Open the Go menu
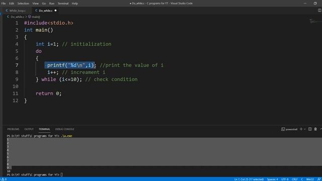Screen dimensions: 322x181 tap(44, 4)
